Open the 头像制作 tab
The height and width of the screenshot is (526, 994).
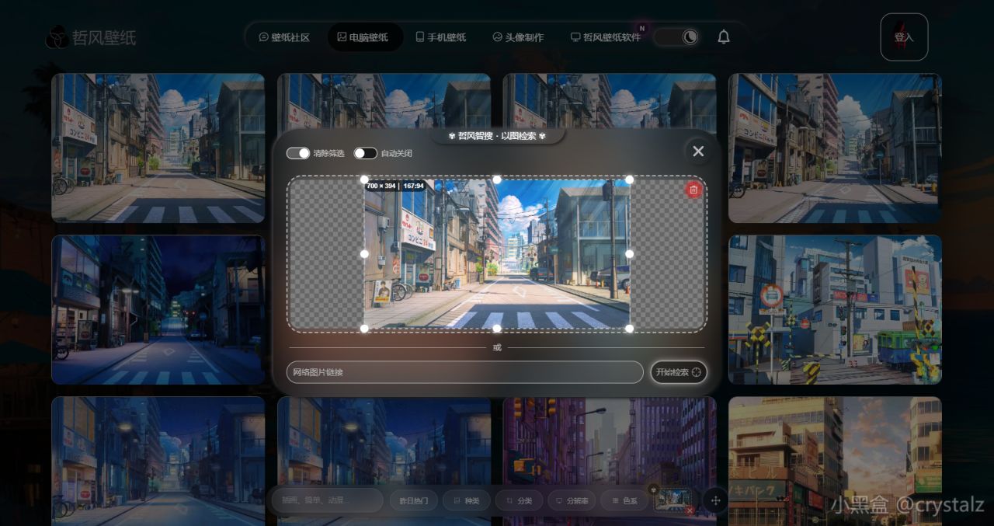pos(518,37)
